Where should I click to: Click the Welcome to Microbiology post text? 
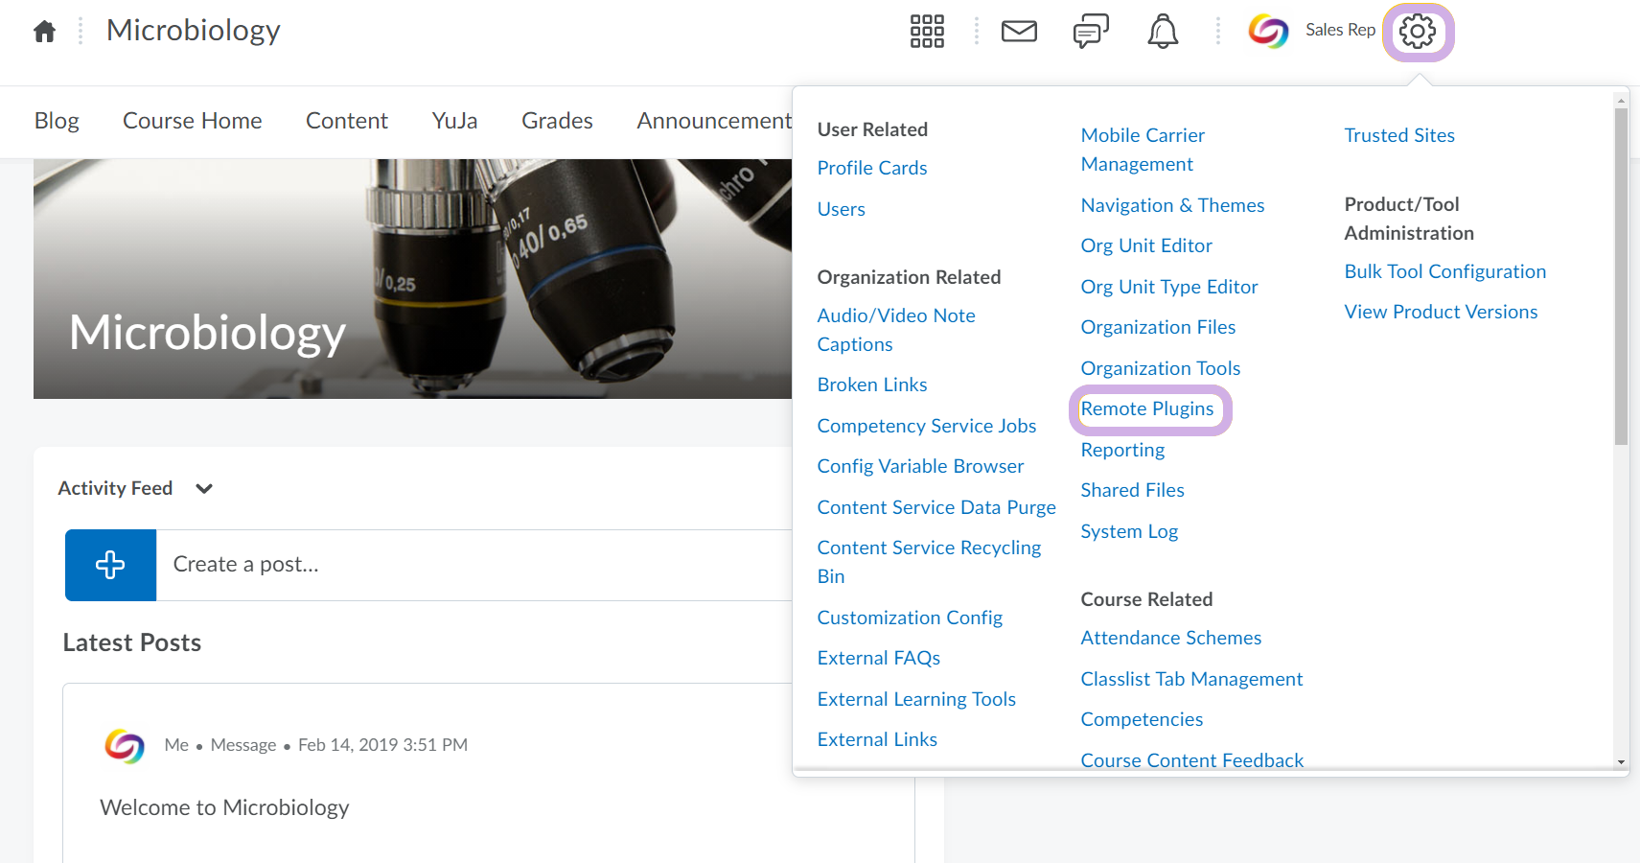(224, 807)
